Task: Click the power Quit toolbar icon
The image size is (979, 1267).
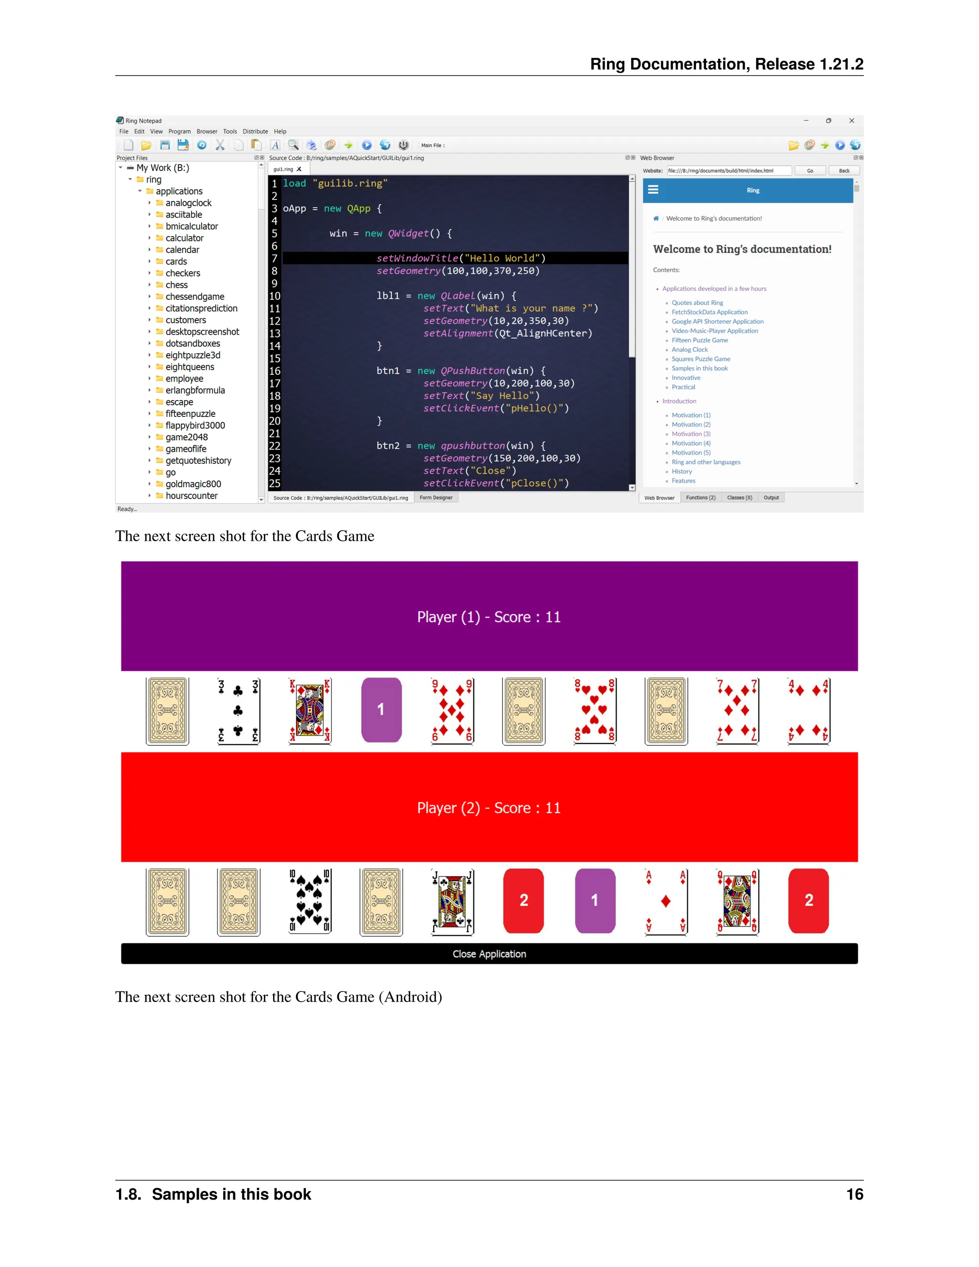Action: [x=403, y=145]
